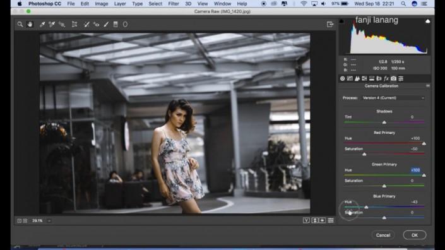The height and width of the screenshot is (250, 445).
Task: Select the Graduated Filter tool
Action: pyautogui.click(x=116, y=25)
